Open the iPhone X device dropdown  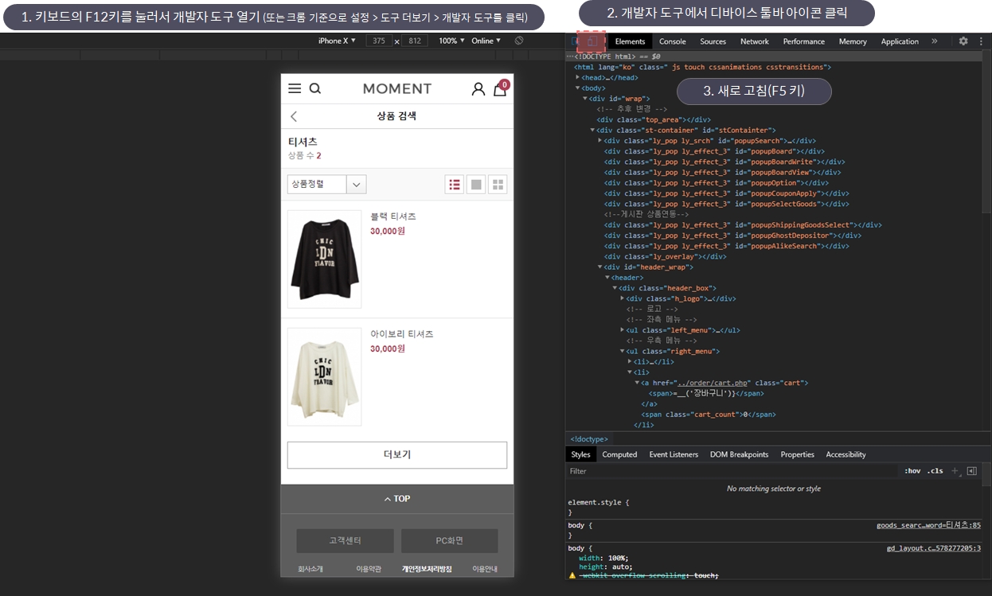click(337, 41)
